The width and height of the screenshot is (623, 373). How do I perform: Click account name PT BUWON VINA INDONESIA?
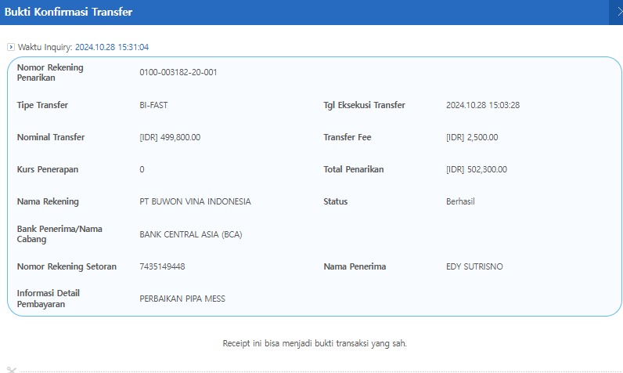click(x=195, y=201)
